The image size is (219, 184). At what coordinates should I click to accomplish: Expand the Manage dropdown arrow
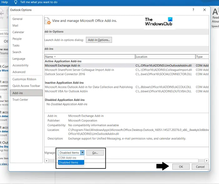tap(82, 153)
